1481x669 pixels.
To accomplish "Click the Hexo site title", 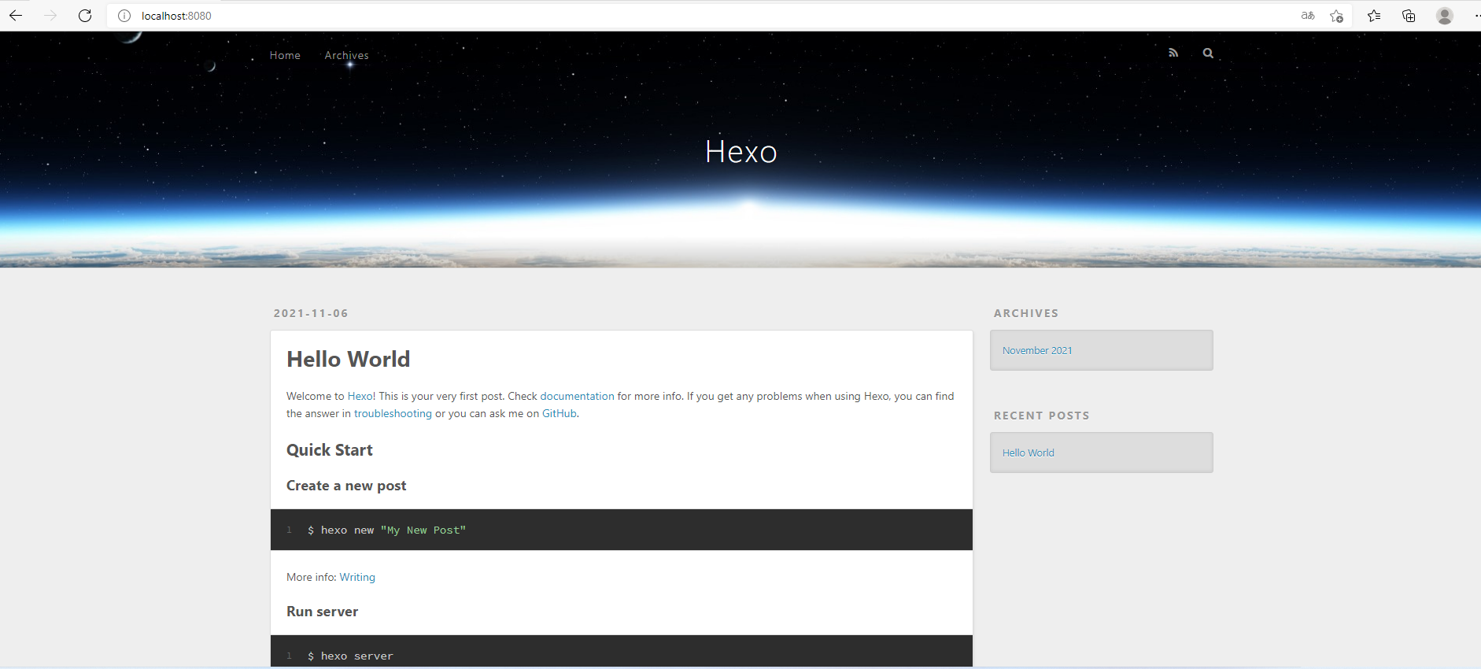I will (740, 151).
